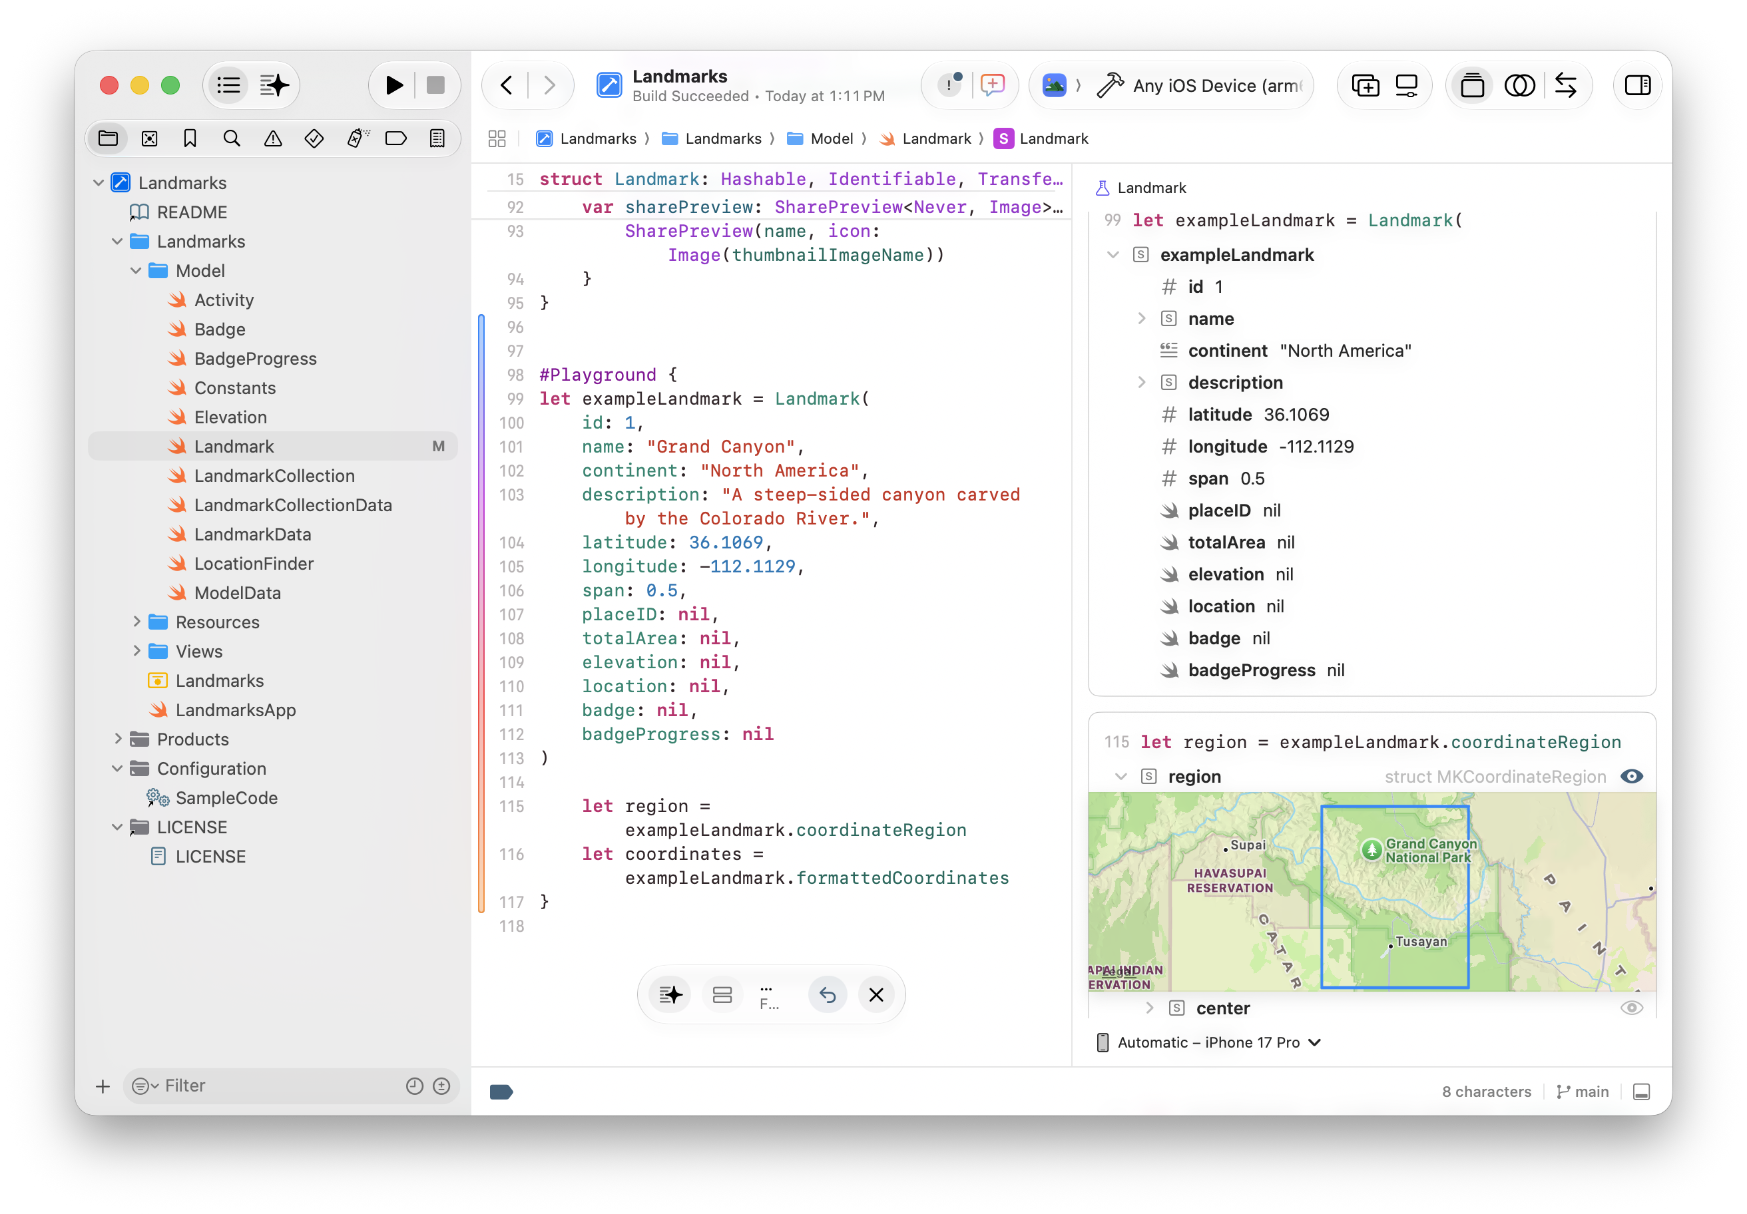
Task: Expand the Views folder
Action: click(136, 651)
